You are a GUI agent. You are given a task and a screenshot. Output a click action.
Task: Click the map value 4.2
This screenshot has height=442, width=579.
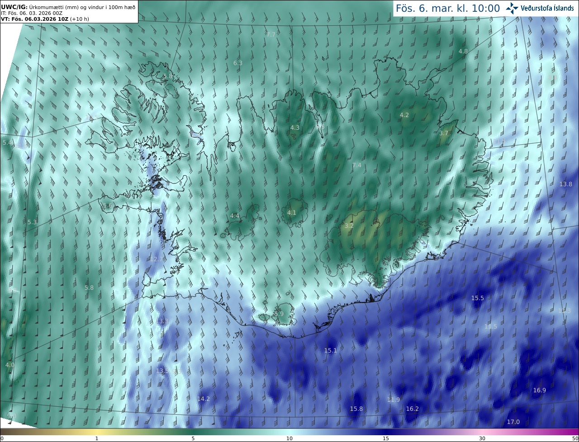coord(404,115)
